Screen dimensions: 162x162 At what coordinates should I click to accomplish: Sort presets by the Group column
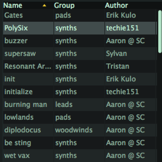pos(64,6)
